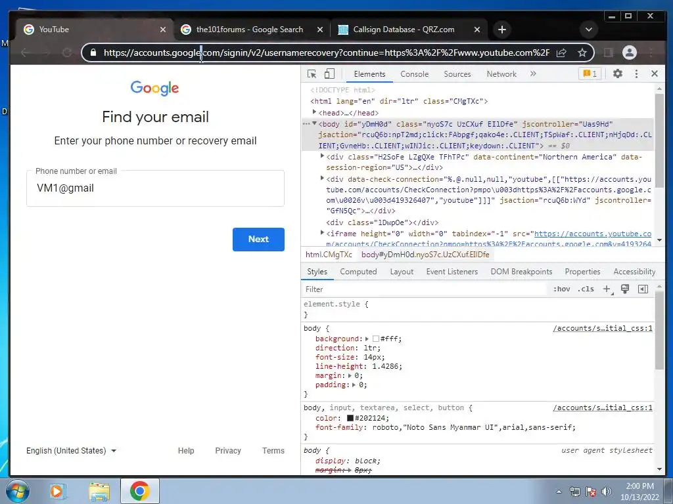673x504 pixels.
Task: Toggle .cls element classes panel
Action: (x=586, y=289)
